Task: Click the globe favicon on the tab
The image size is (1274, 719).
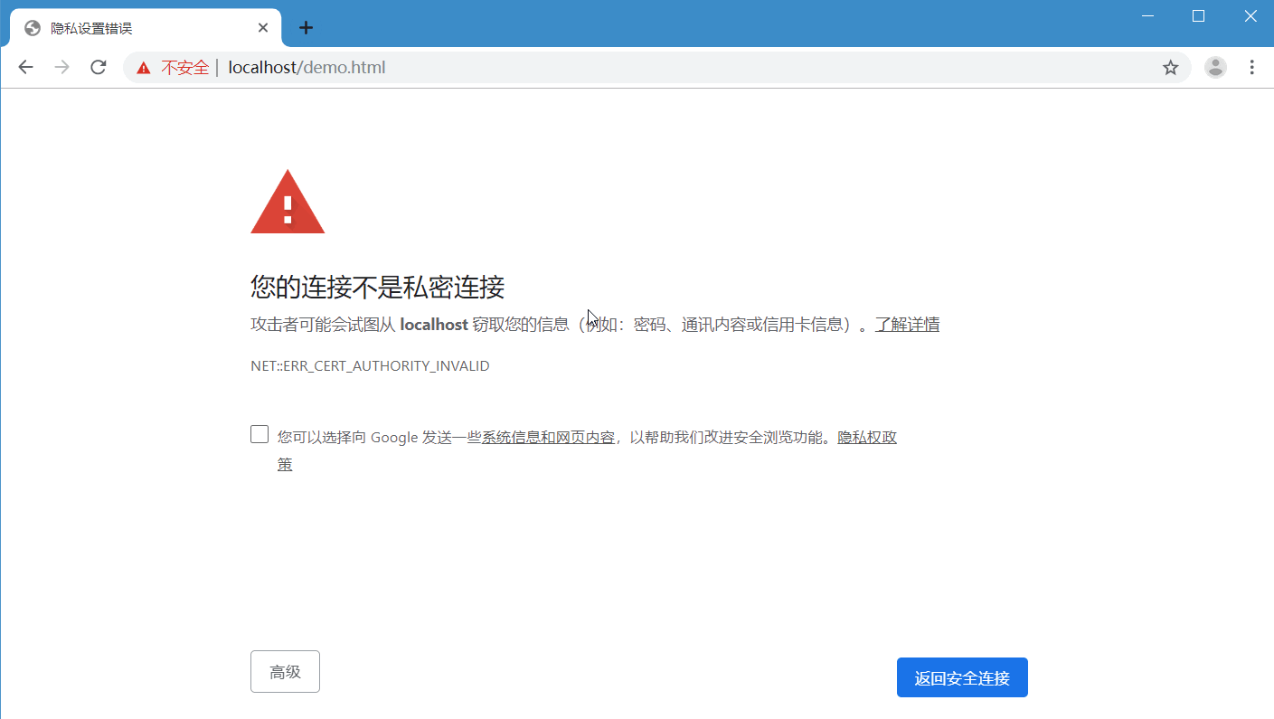Action: (33, 28)
